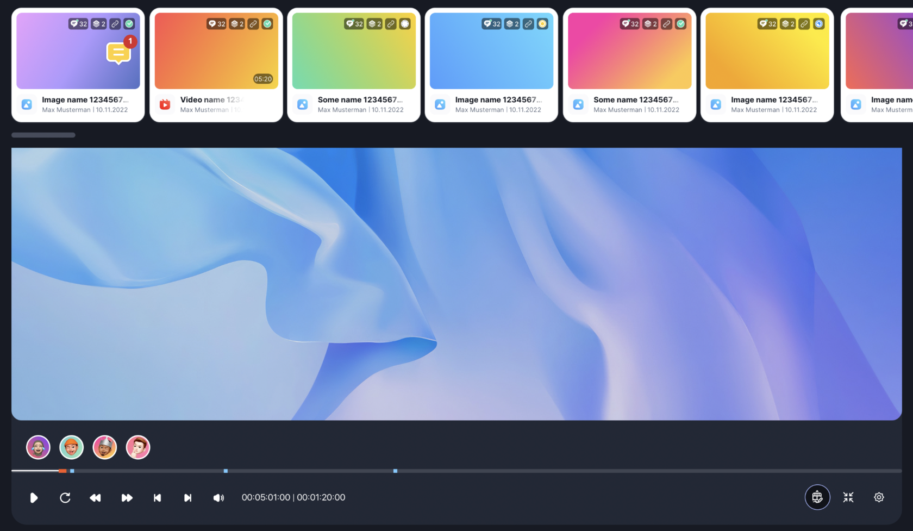913x531 pixels.
Task: Click the link icon on the orange video card
Action: 253,24
